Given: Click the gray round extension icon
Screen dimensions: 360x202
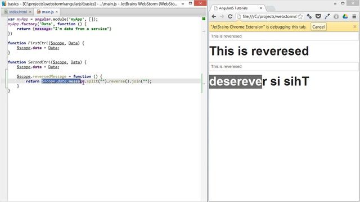Looking at the screenshot, I should [336, 16].
